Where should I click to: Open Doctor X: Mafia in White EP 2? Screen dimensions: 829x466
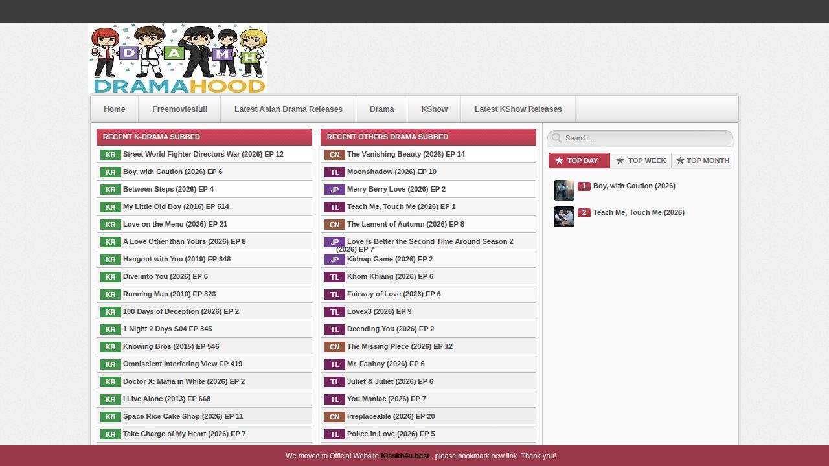click(184, 381)
